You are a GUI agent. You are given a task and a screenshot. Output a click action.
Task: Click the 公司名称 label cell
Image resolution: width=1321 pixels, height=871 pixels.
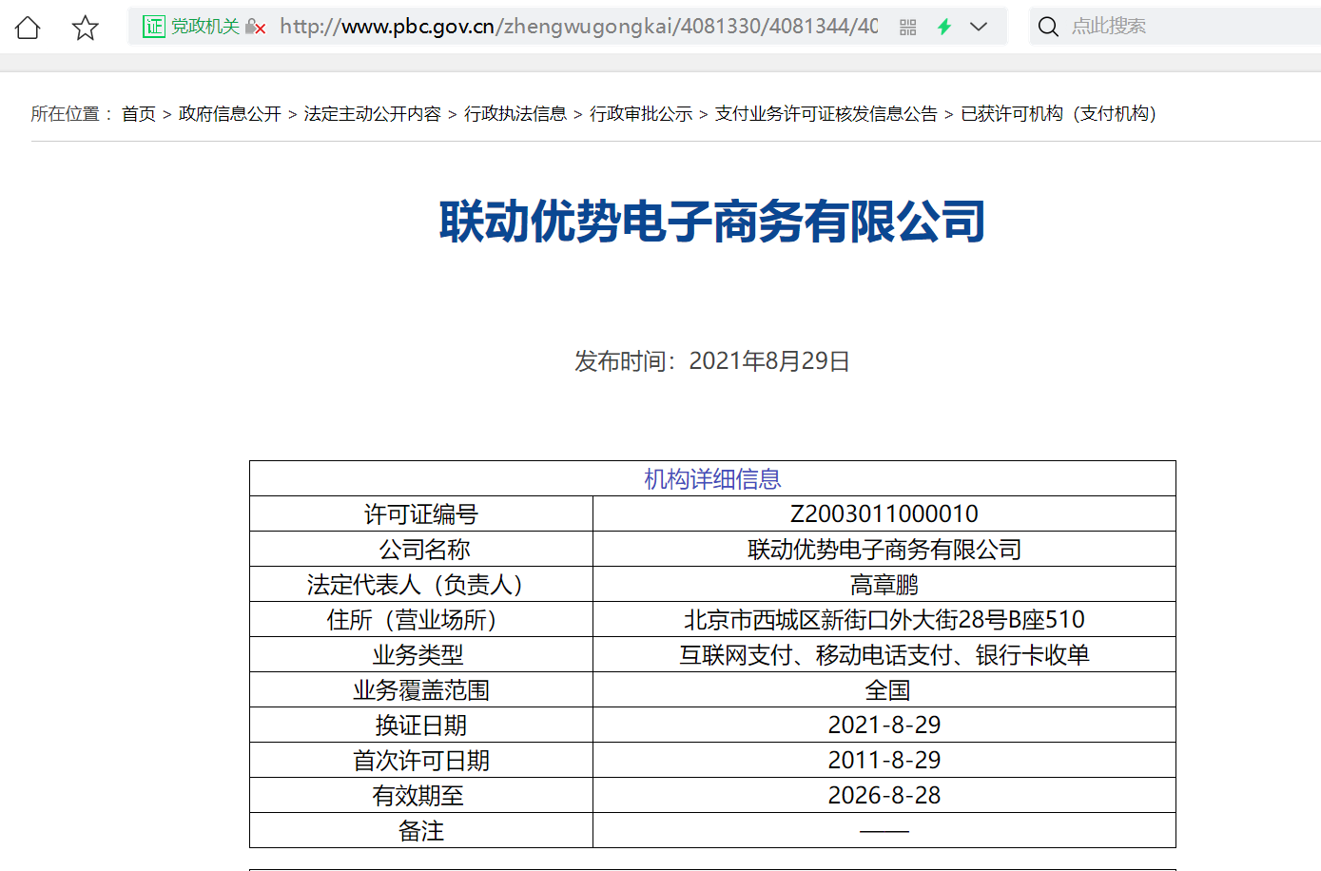(421, 550)
